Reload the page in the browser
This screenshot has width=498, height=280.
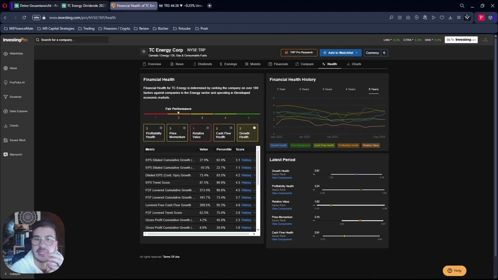24,17
